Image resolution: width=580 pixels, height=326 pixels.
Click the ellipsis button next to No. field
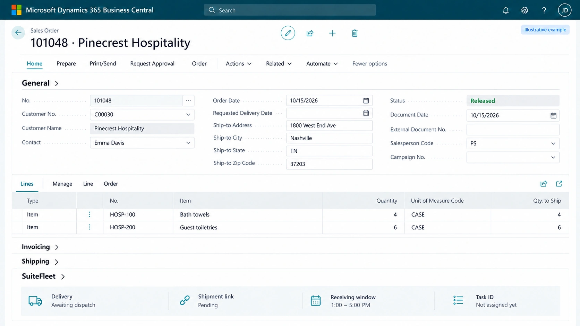[188, 100]
